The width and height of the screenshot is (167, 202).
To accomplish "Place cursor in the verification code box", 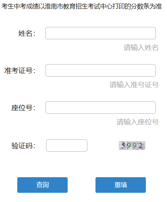I will click(x=67, y=145).
